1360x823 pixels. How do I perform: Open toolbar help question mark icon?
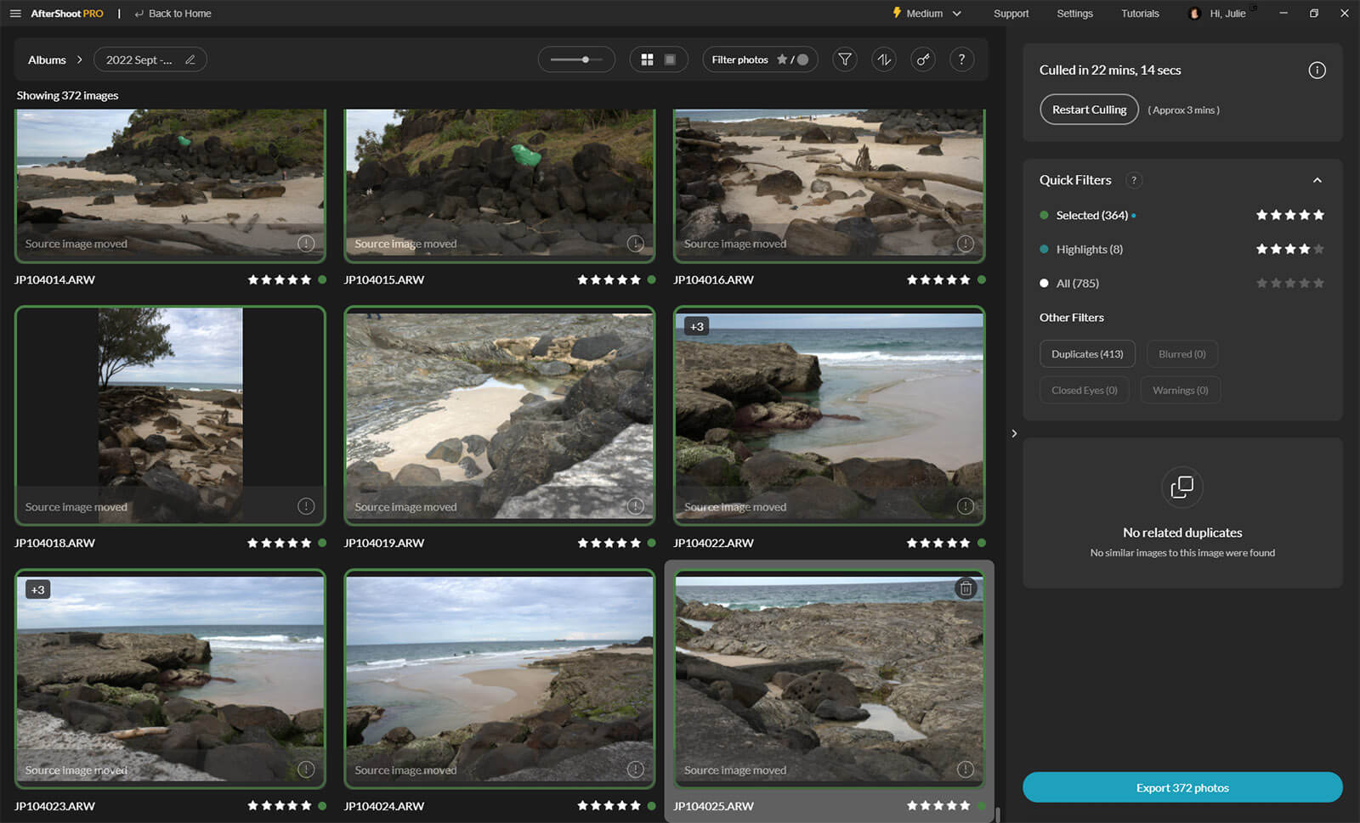pyautogui.click(x=961, y=59)
